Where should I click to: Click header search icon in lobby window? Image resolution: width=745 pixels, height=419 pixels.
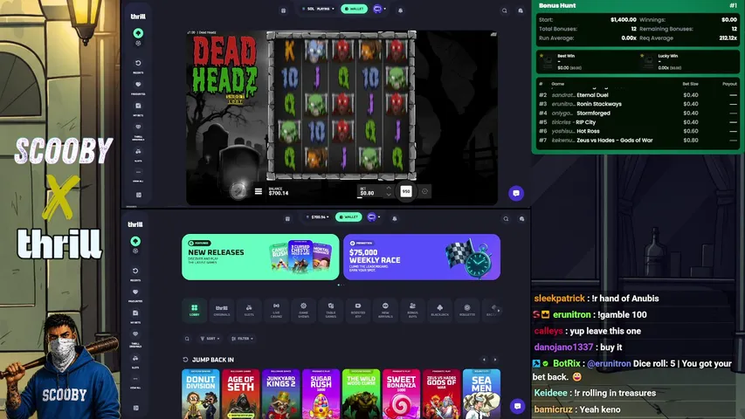[x=506, y=218]
